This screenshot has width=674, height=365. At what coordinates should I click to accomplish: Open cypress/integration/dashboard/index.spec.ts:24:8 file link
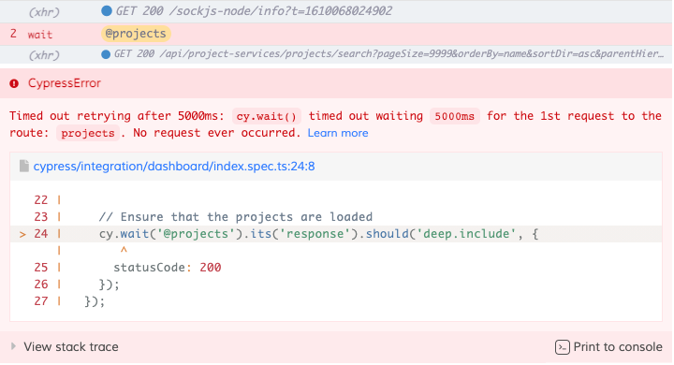tap(174, 166)
